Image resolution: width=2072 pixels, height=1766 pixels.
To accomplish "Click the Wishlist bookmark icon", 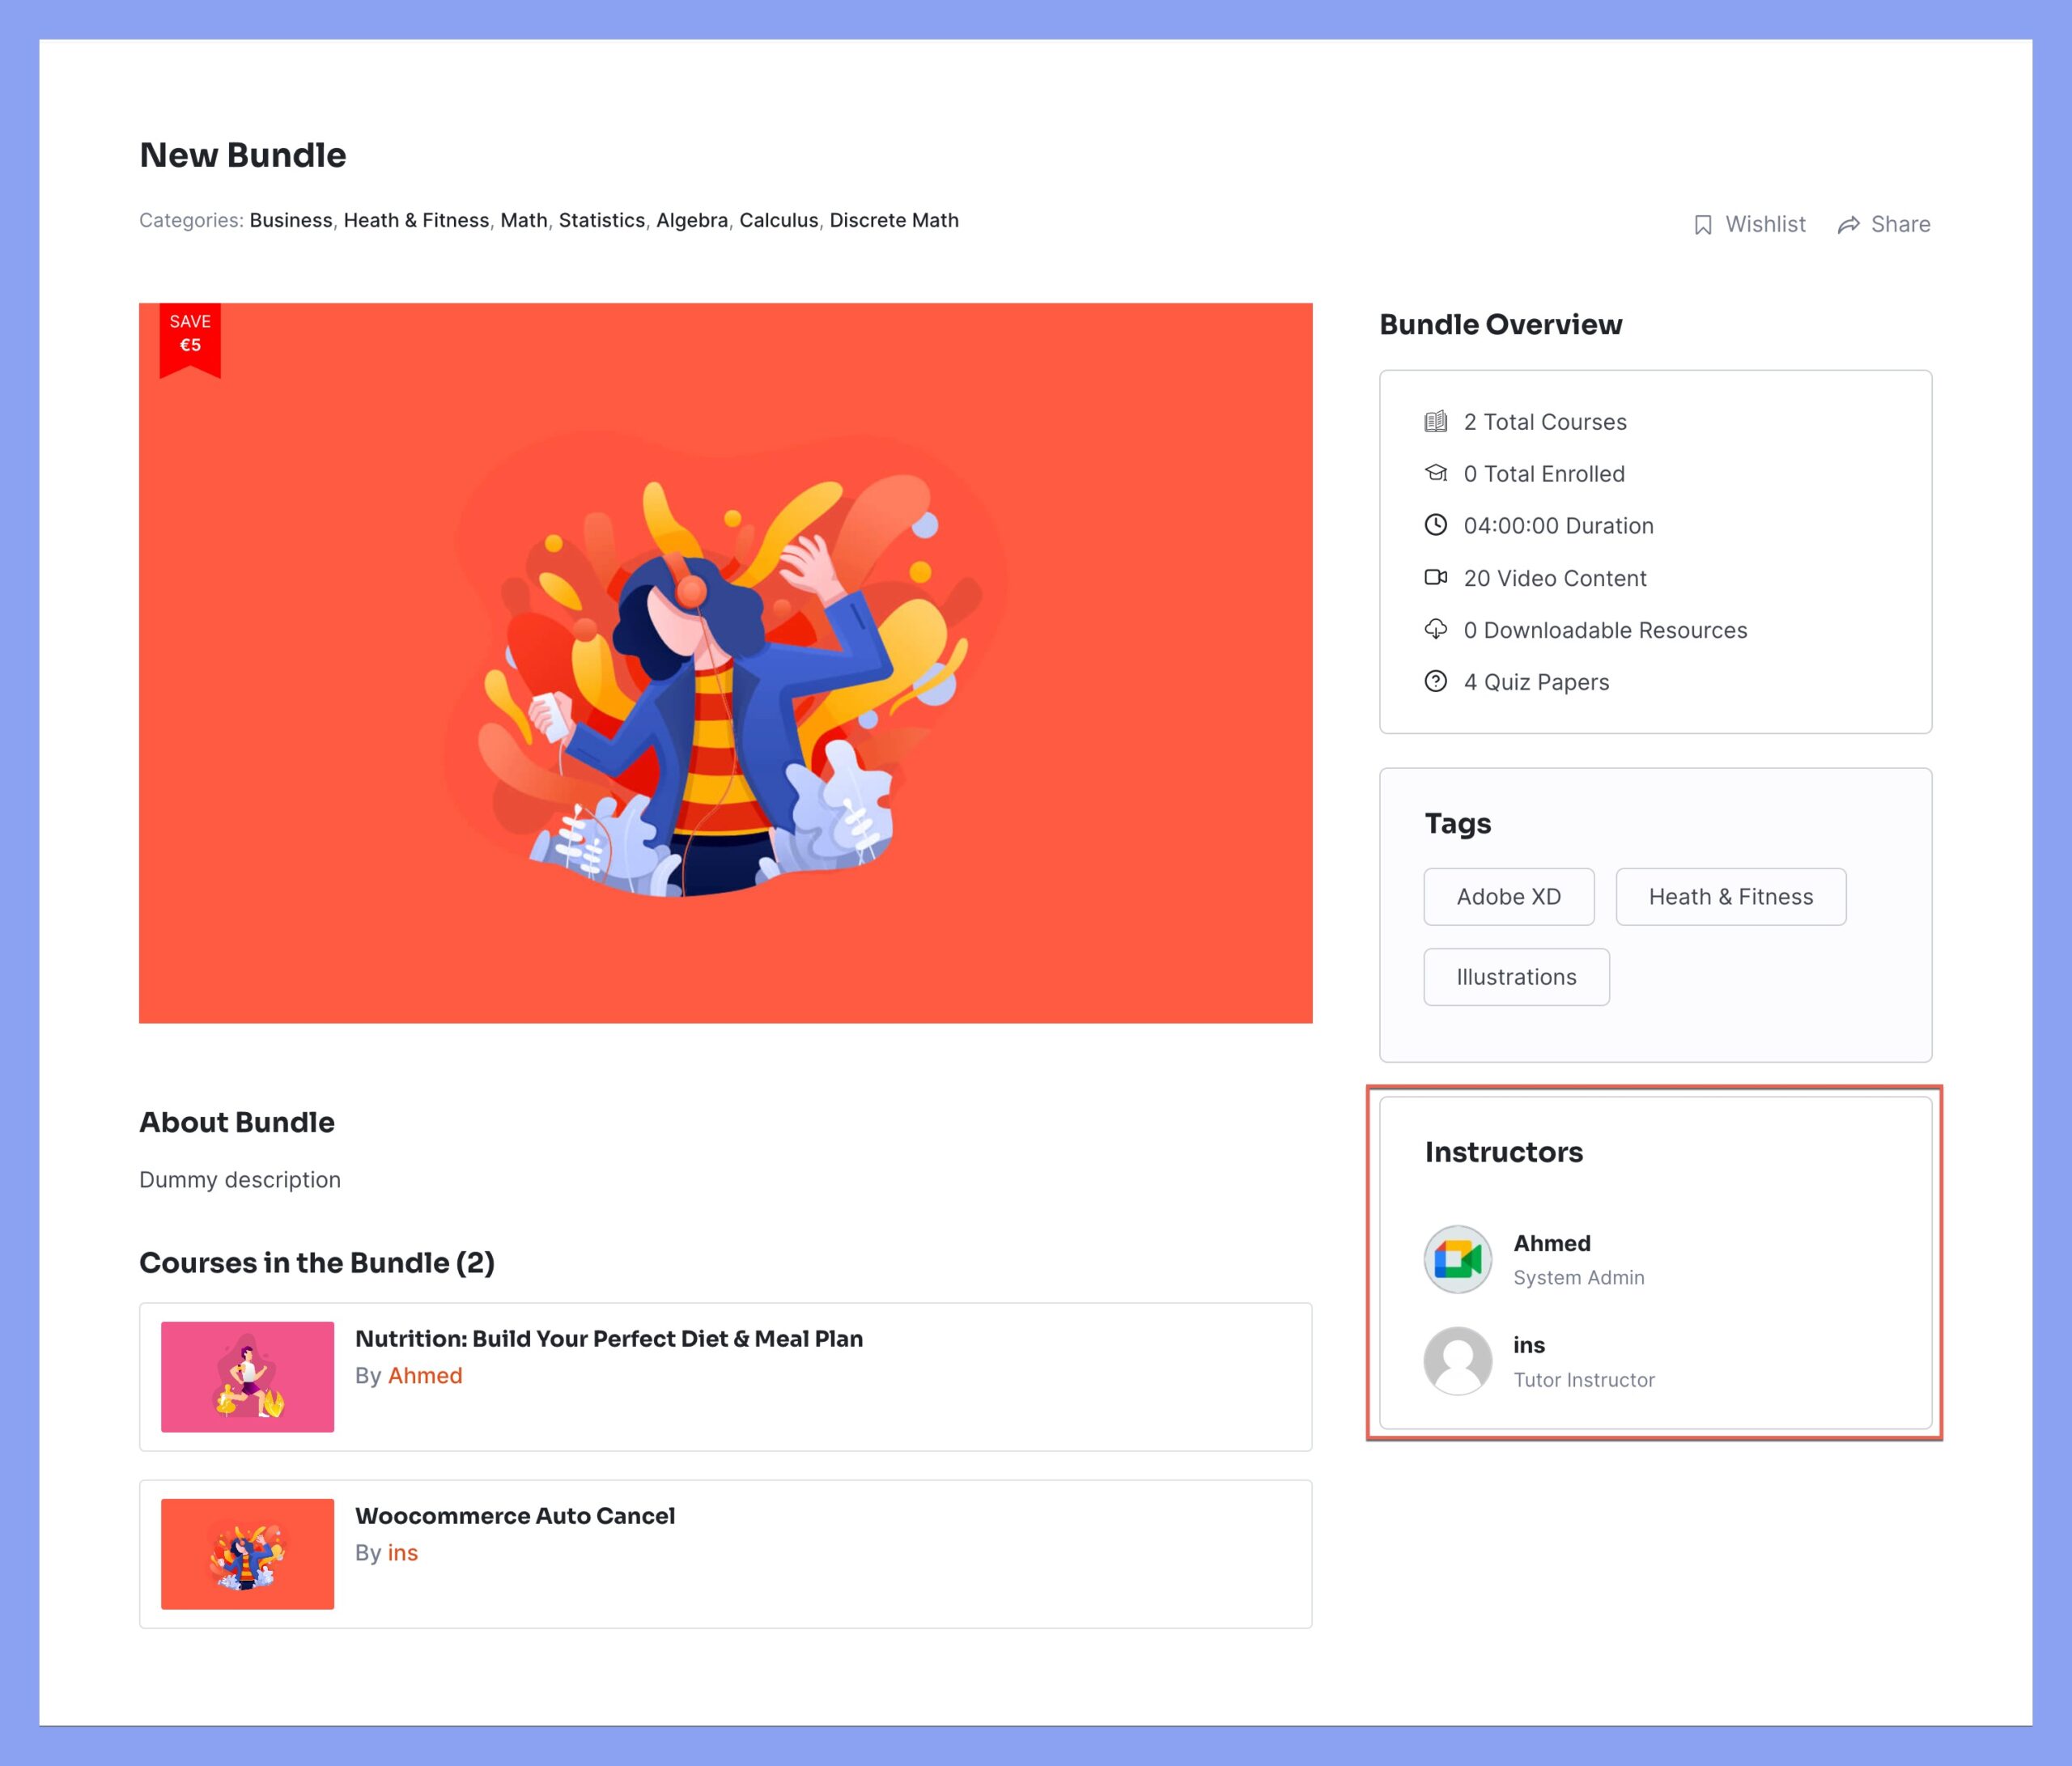I will click(1699, 224).
